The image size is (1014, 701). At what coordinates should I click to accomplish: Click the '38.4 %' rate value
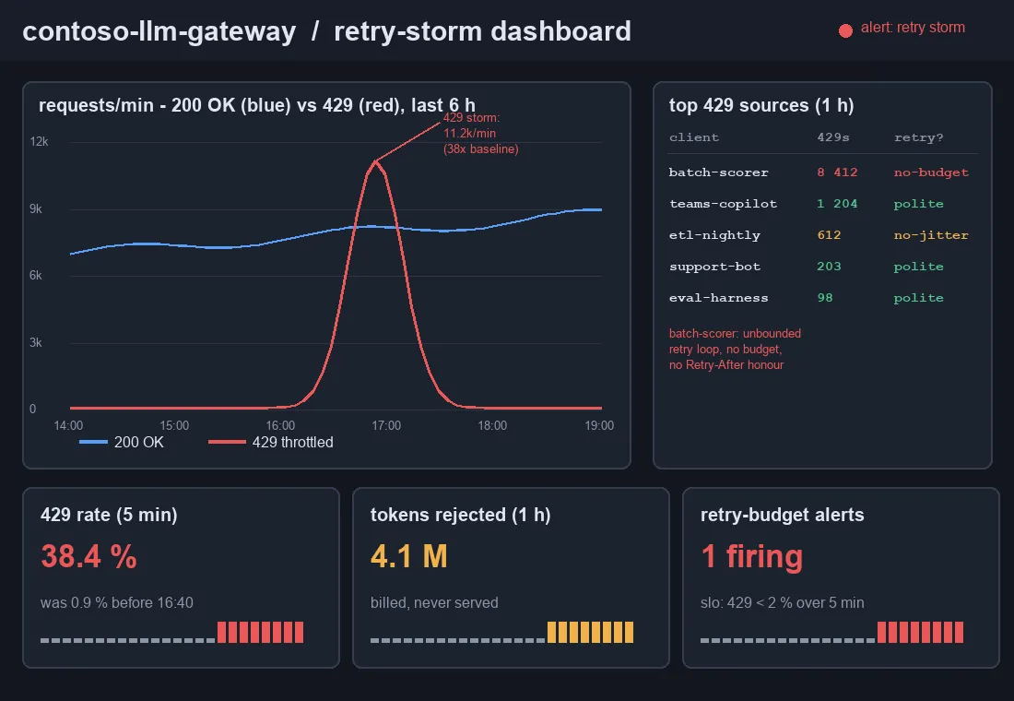click(88, 556)
